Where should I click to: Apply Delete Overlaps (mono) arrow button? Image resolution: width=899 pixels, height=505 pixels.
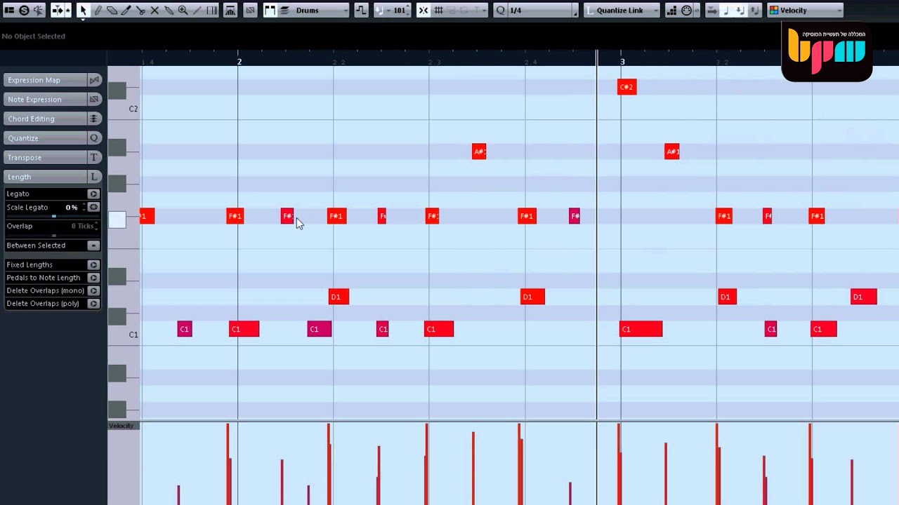click(x=93, y=290)
